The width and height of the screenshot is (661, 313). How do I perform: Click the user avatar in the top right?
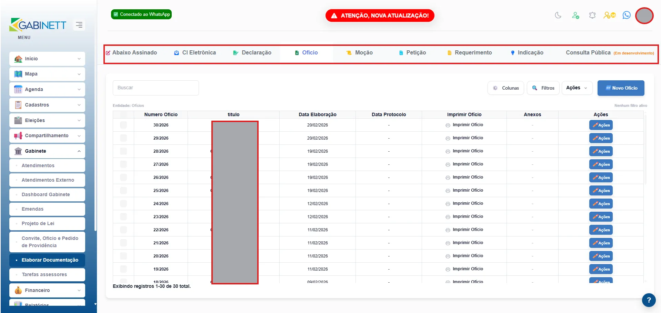click(x=644, y=16)
